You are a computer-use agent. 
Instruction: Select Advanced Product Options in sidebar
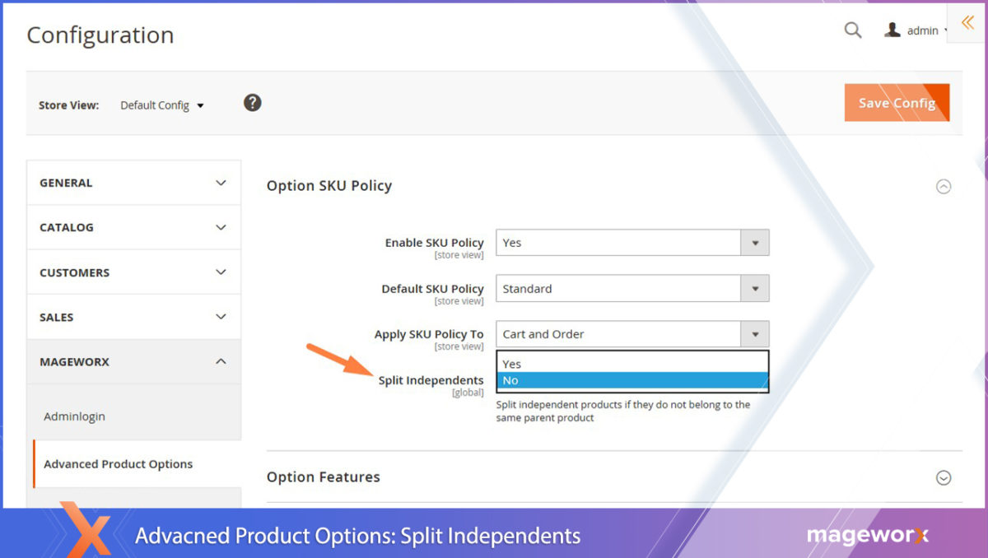[118, 463]
